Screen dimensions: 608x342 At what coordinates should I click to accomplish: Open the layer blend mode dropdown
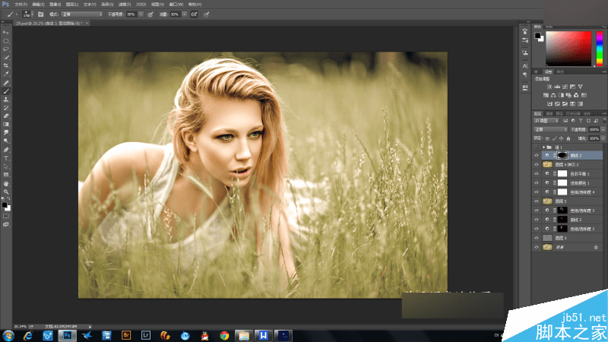tap(551, 129)
